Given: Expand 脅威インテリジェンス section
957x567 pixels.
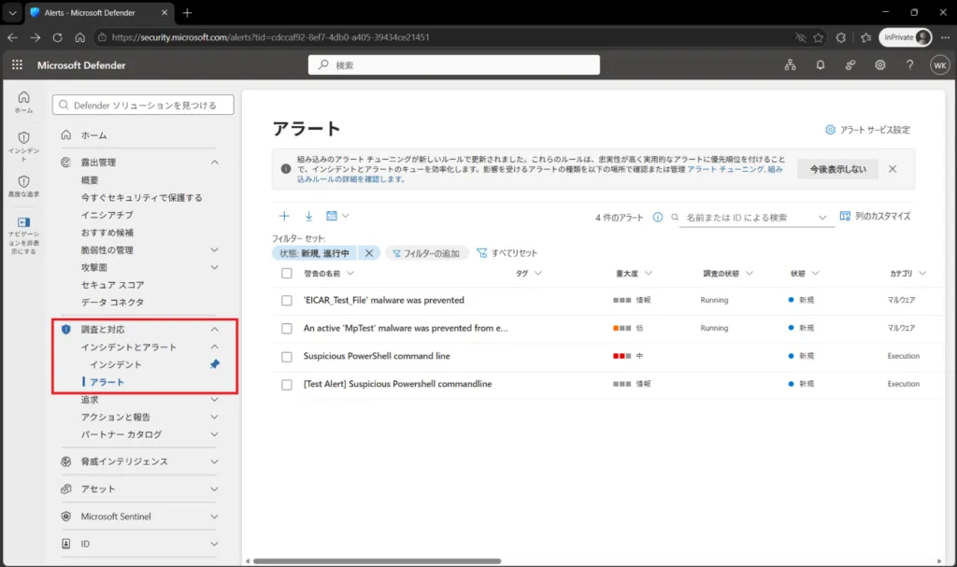Looking at the screenshot, I should click(215, 461).
